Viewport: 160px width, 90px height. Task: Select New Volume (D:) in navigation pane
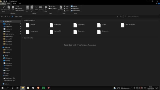[x=10, y=78]
